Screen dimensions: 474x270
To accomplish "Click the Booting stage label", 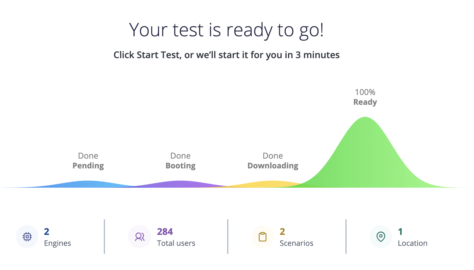I will tap(180, 166).
